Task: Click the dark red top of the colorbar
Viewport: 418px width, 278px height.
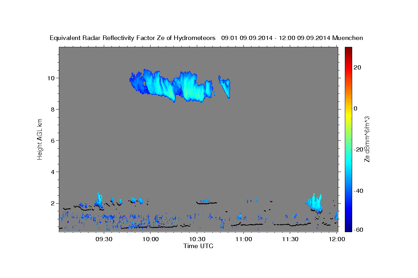Action: [x=348, y=50]
